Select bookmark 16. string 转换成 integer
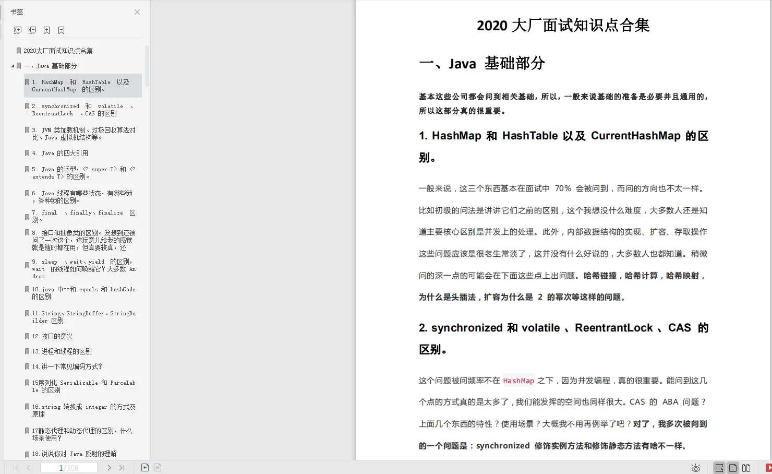The image size is (772, 474). (83, 410)
